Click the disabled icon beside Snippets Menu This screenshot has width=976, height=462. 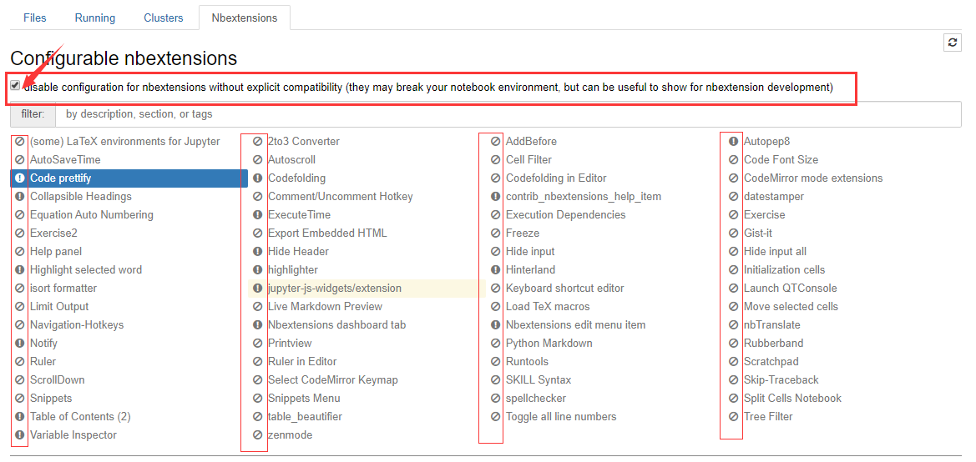click(257, 399)
